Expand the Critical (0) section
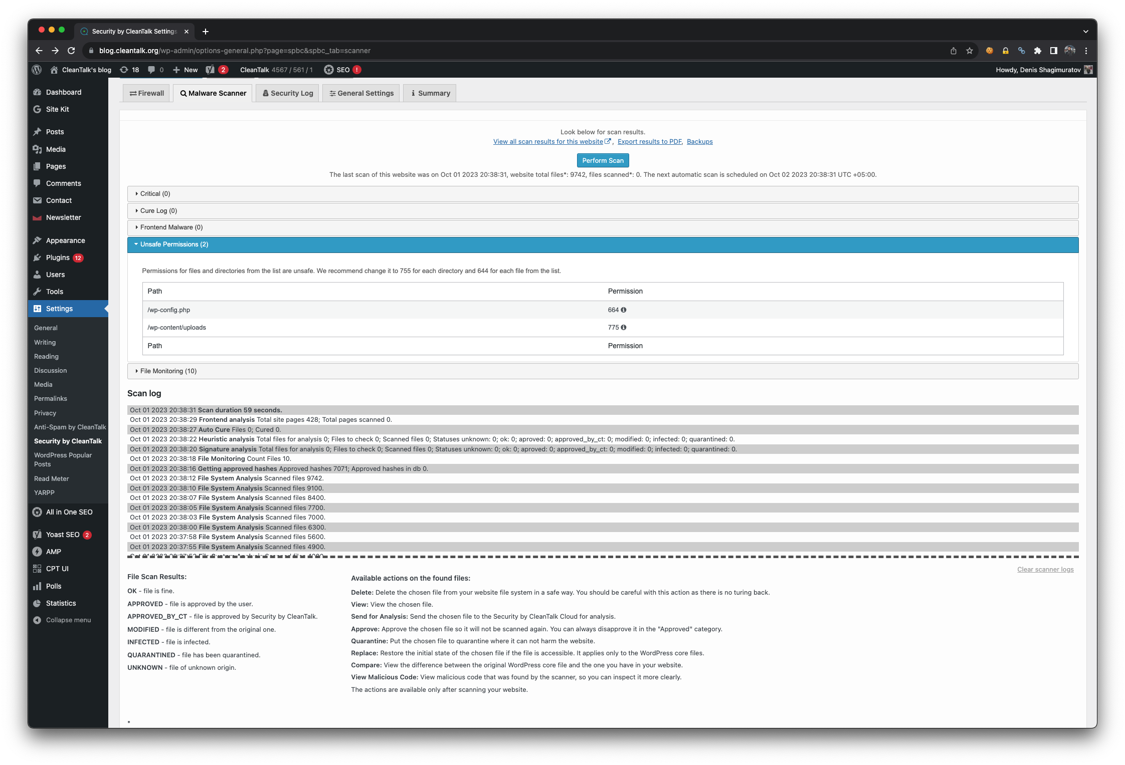Viewport: 1125px width, 765px height. pyautogui.click(x=155, y=193)
